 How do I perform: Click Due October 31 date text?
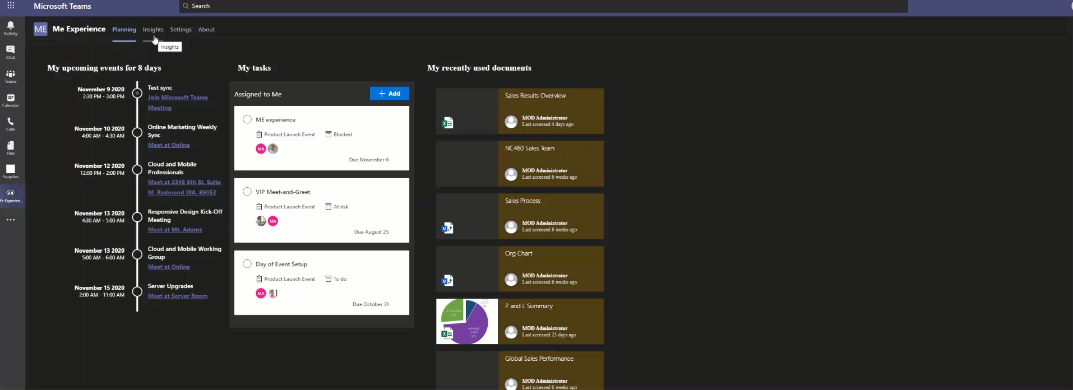pyautogui.click(x=371, y=304)
